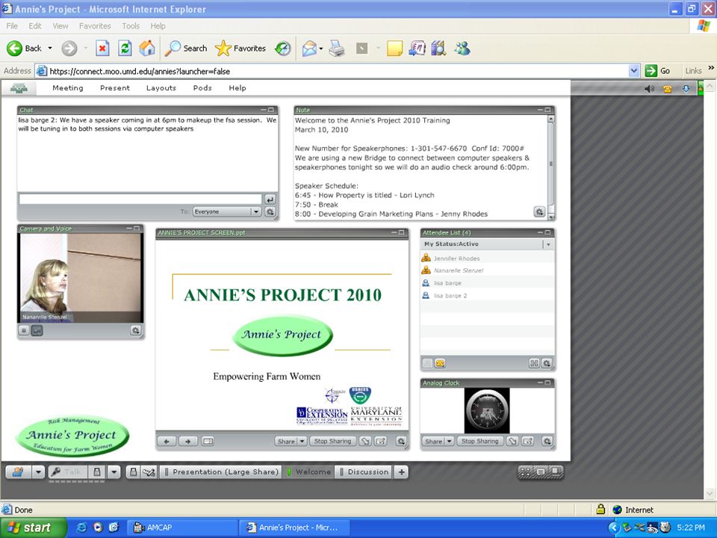Viewport: 717px width, 538px height.
Task: Select the Welcome layout tab
Action: pos(309,472)
